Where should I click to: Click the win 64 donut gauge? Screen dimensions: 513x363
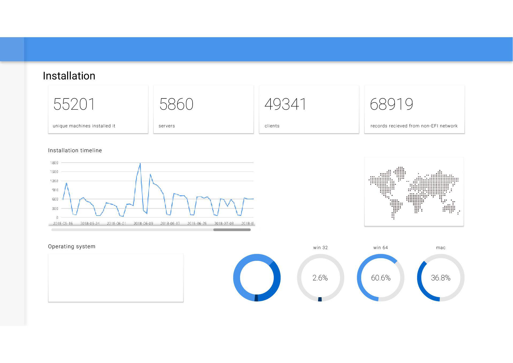381,278
